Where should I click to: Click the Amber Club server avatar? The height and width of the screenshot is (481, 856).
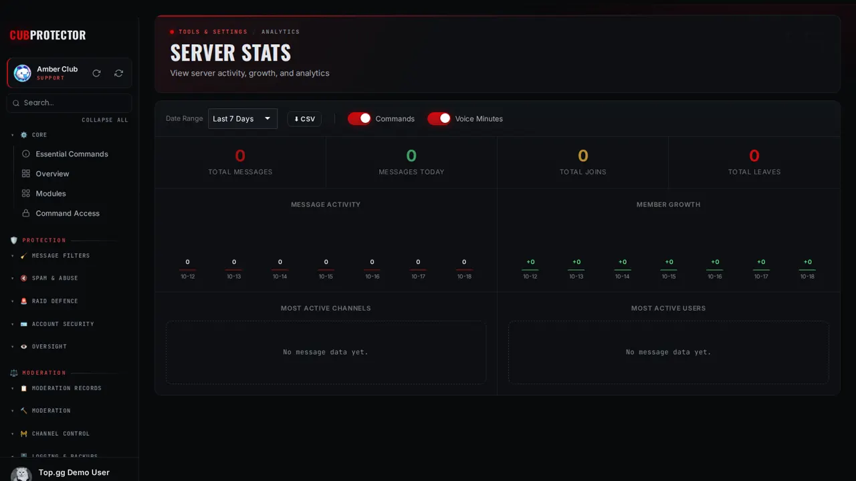click(x=23, y=73)
